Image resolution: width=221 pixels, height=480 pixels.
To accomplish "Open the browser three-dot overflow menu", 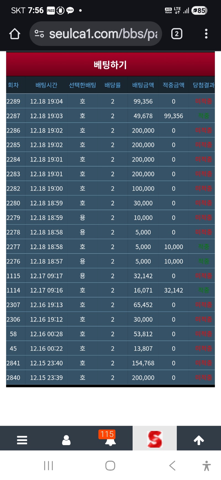I will pos(206,34).
